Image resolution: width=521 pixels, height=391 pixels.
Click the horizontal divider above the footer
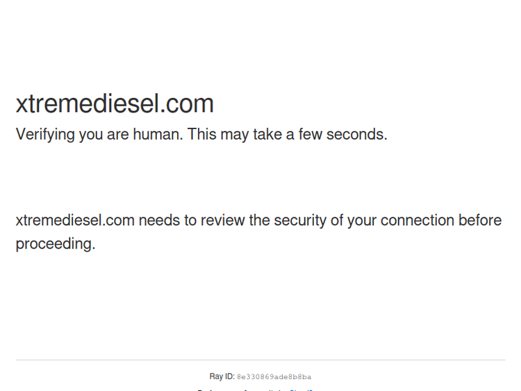260,360
